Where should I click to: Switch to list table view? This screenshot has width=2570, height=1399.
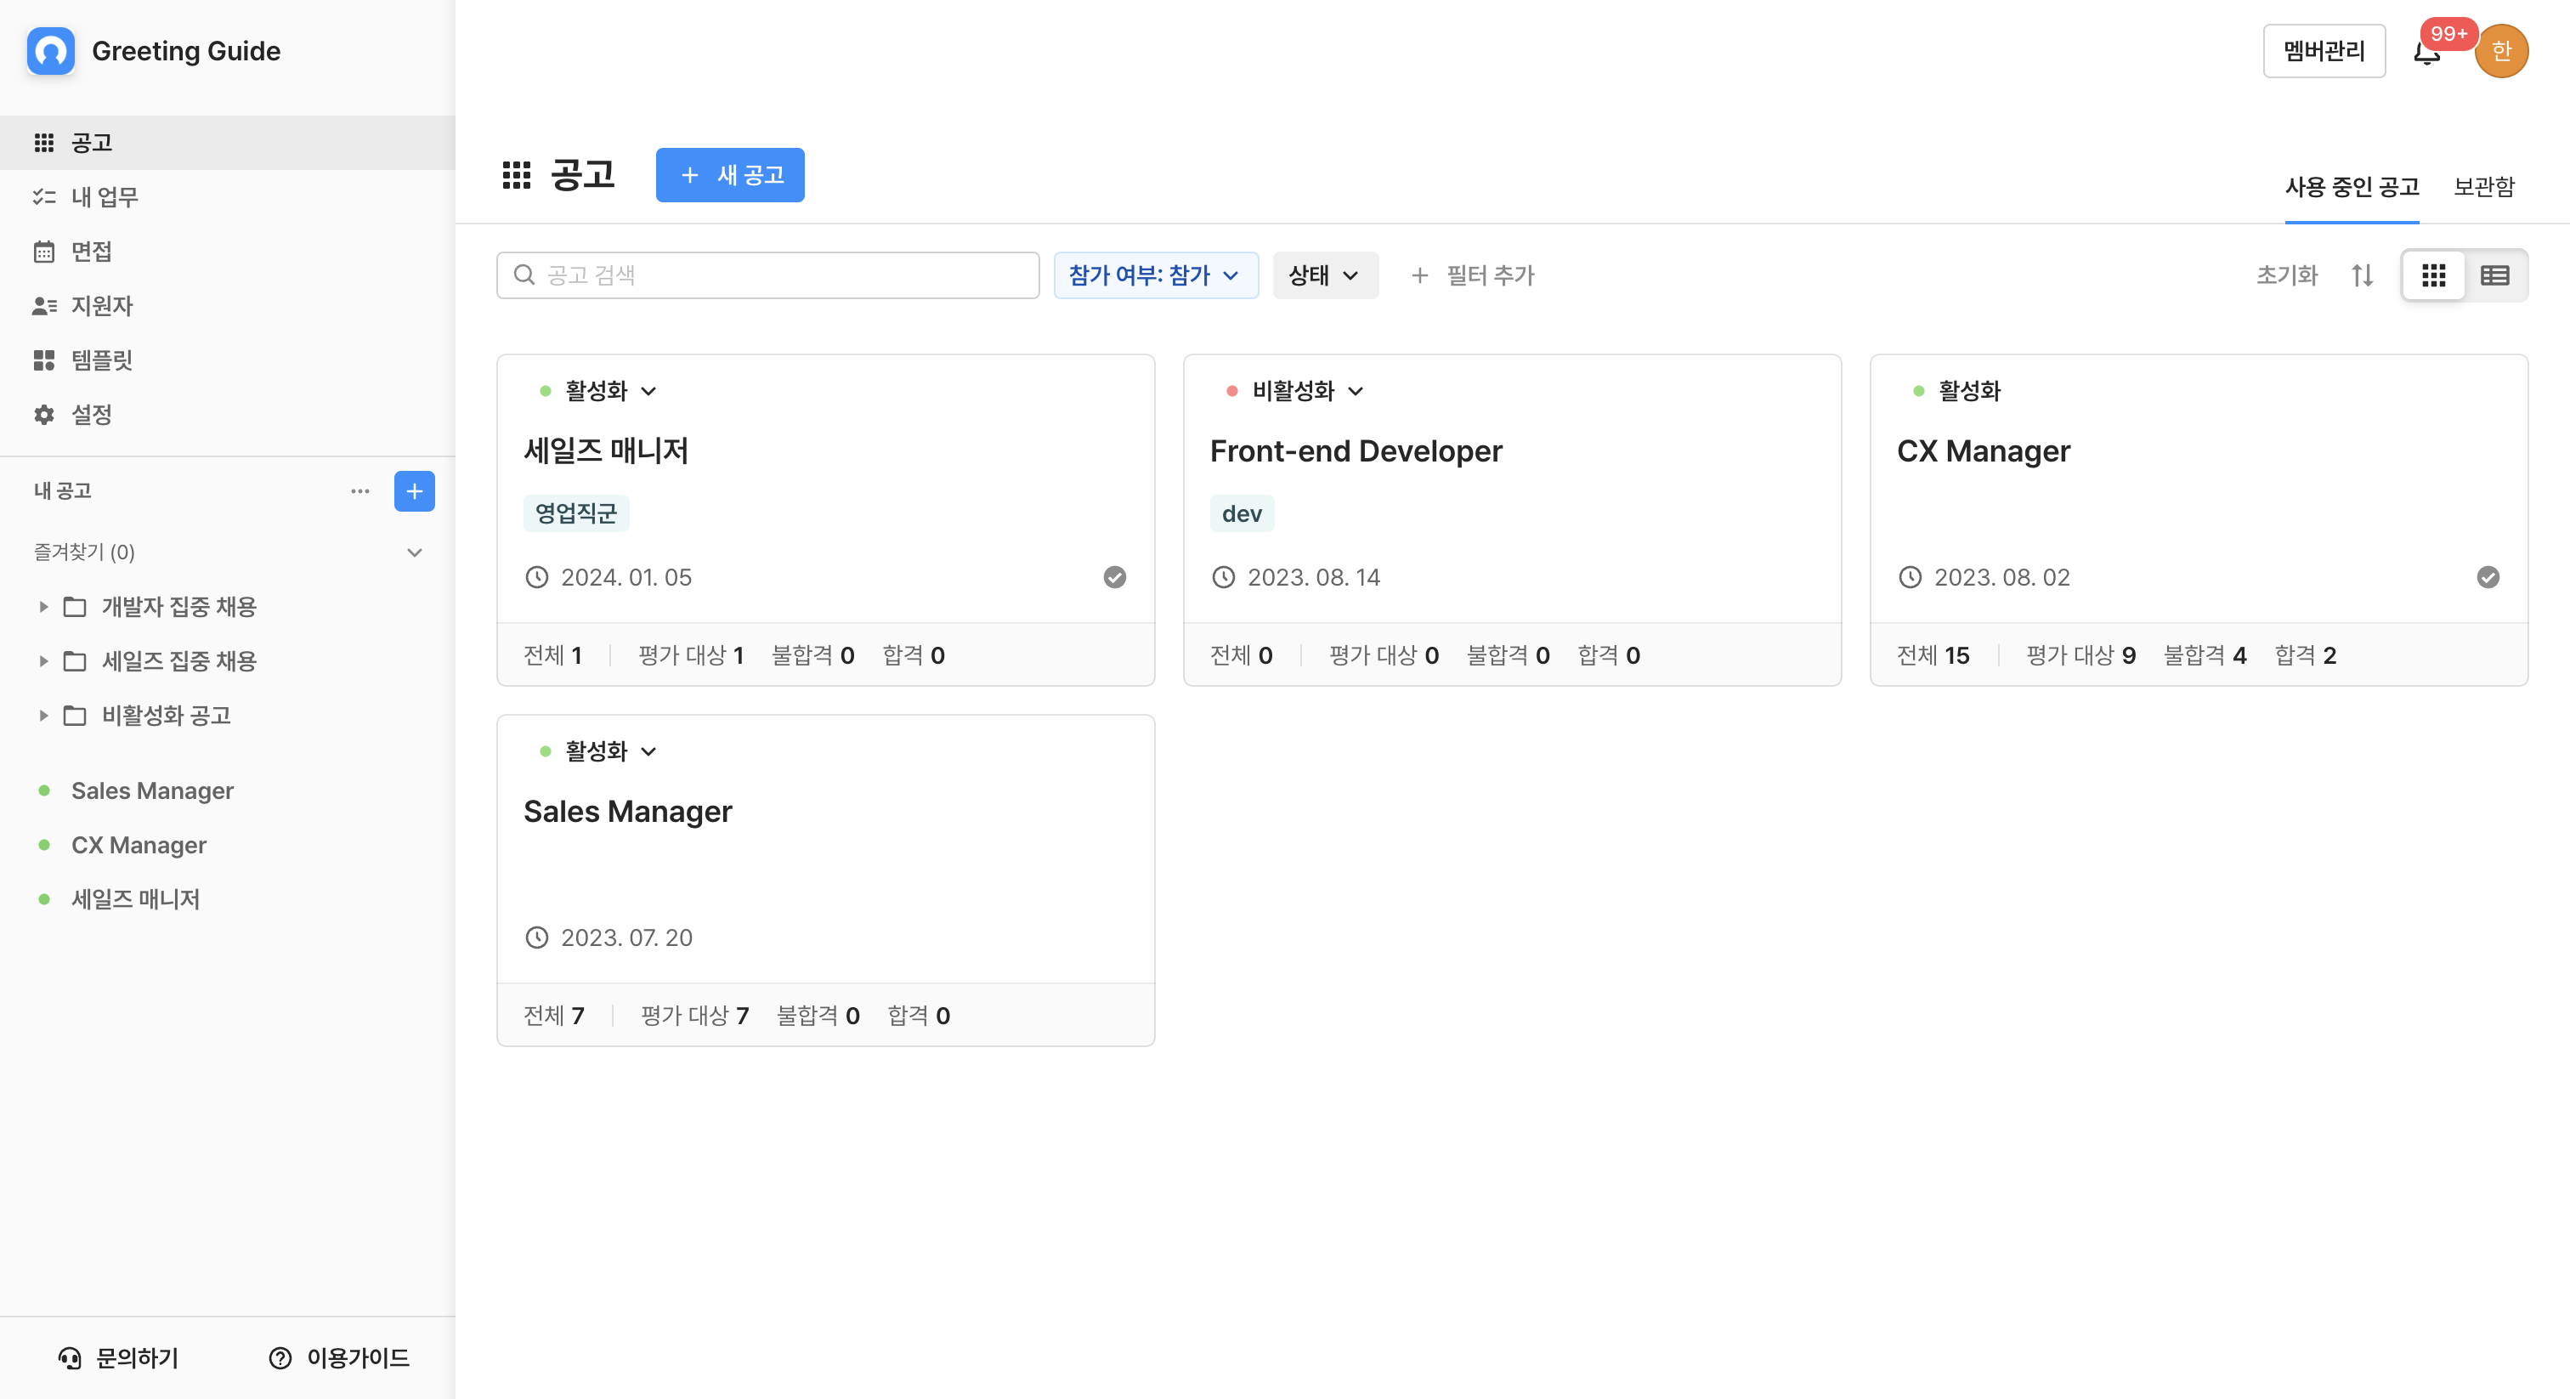coord(2494,275)
